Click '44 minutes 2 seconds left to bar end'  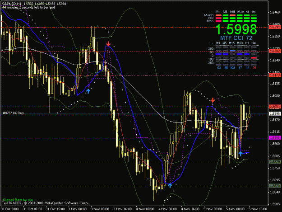tap(28, 7)
